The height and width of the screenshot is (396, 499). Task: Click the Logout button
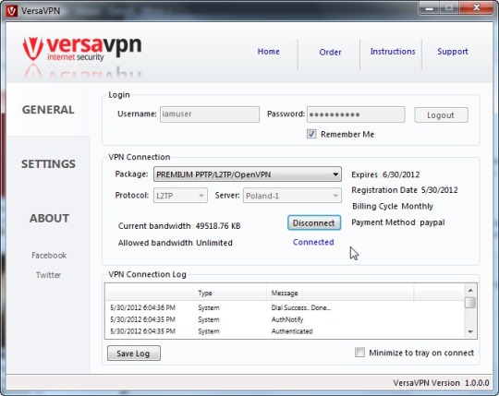pyautogui.click(x=441, y=115)
